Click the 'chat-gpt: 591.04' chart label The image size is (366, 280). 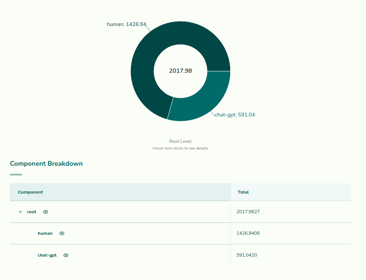235,115
